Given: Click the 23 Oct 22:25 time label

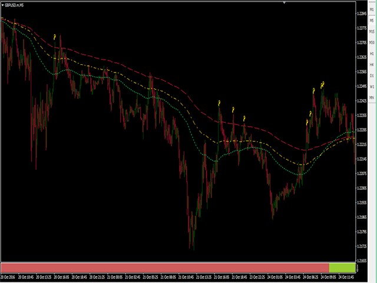Looking at the screenshot, I should point(257,277).
